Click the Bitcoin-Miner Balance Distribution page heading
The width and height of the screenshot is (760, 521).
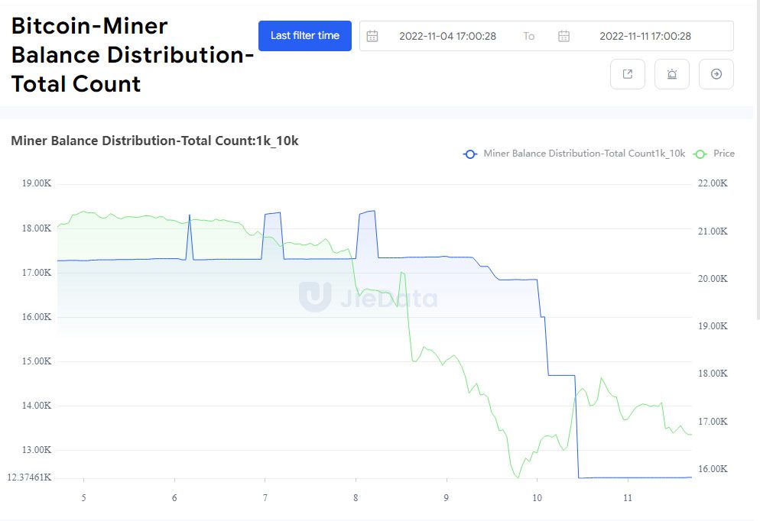coord(132,55)
